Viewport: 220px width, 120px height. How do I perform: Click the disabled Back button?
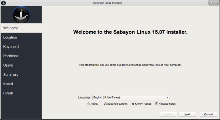(x=169, y=114)
